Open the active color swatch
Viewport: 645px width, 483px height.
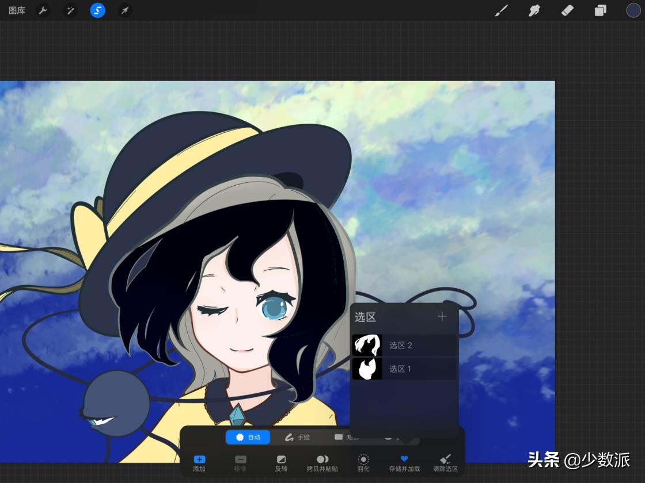[x=633, y=10]
